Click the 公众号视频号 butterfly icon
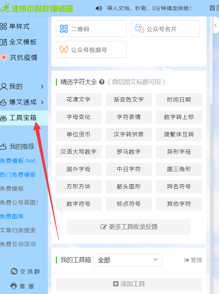219x294 pixels. click(64, 49)
